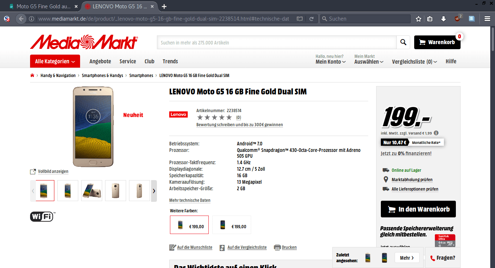Click the NoScript icon left of the back arrow

click(x=7, y=19)
